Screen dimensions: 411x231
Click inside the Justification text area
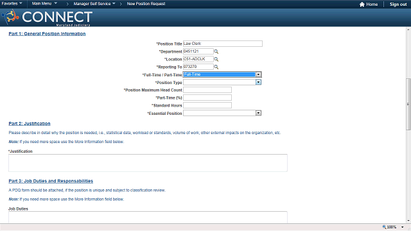pyautogui.click(x=148, y=163)
